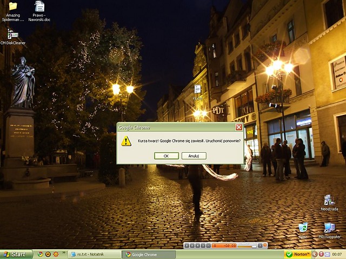This screenshot has width=346, height=259.
Task: Click the mail envelope tray icon
Action: click(x=328, y=254)
